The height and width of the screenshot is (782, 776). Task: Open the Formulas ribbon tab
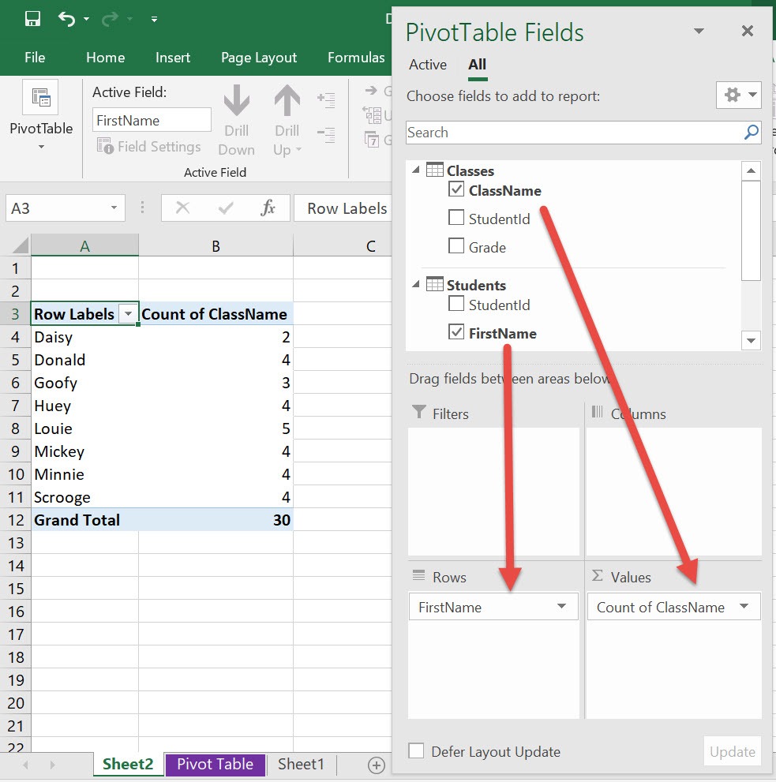click(x=356, y=58)
